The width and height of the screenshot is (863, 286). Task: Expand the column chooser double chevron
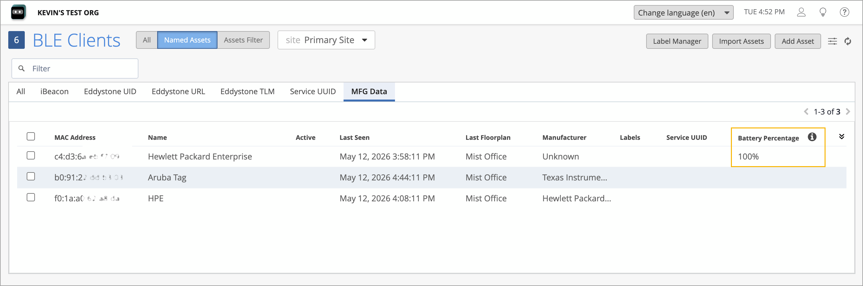(841, 136)
